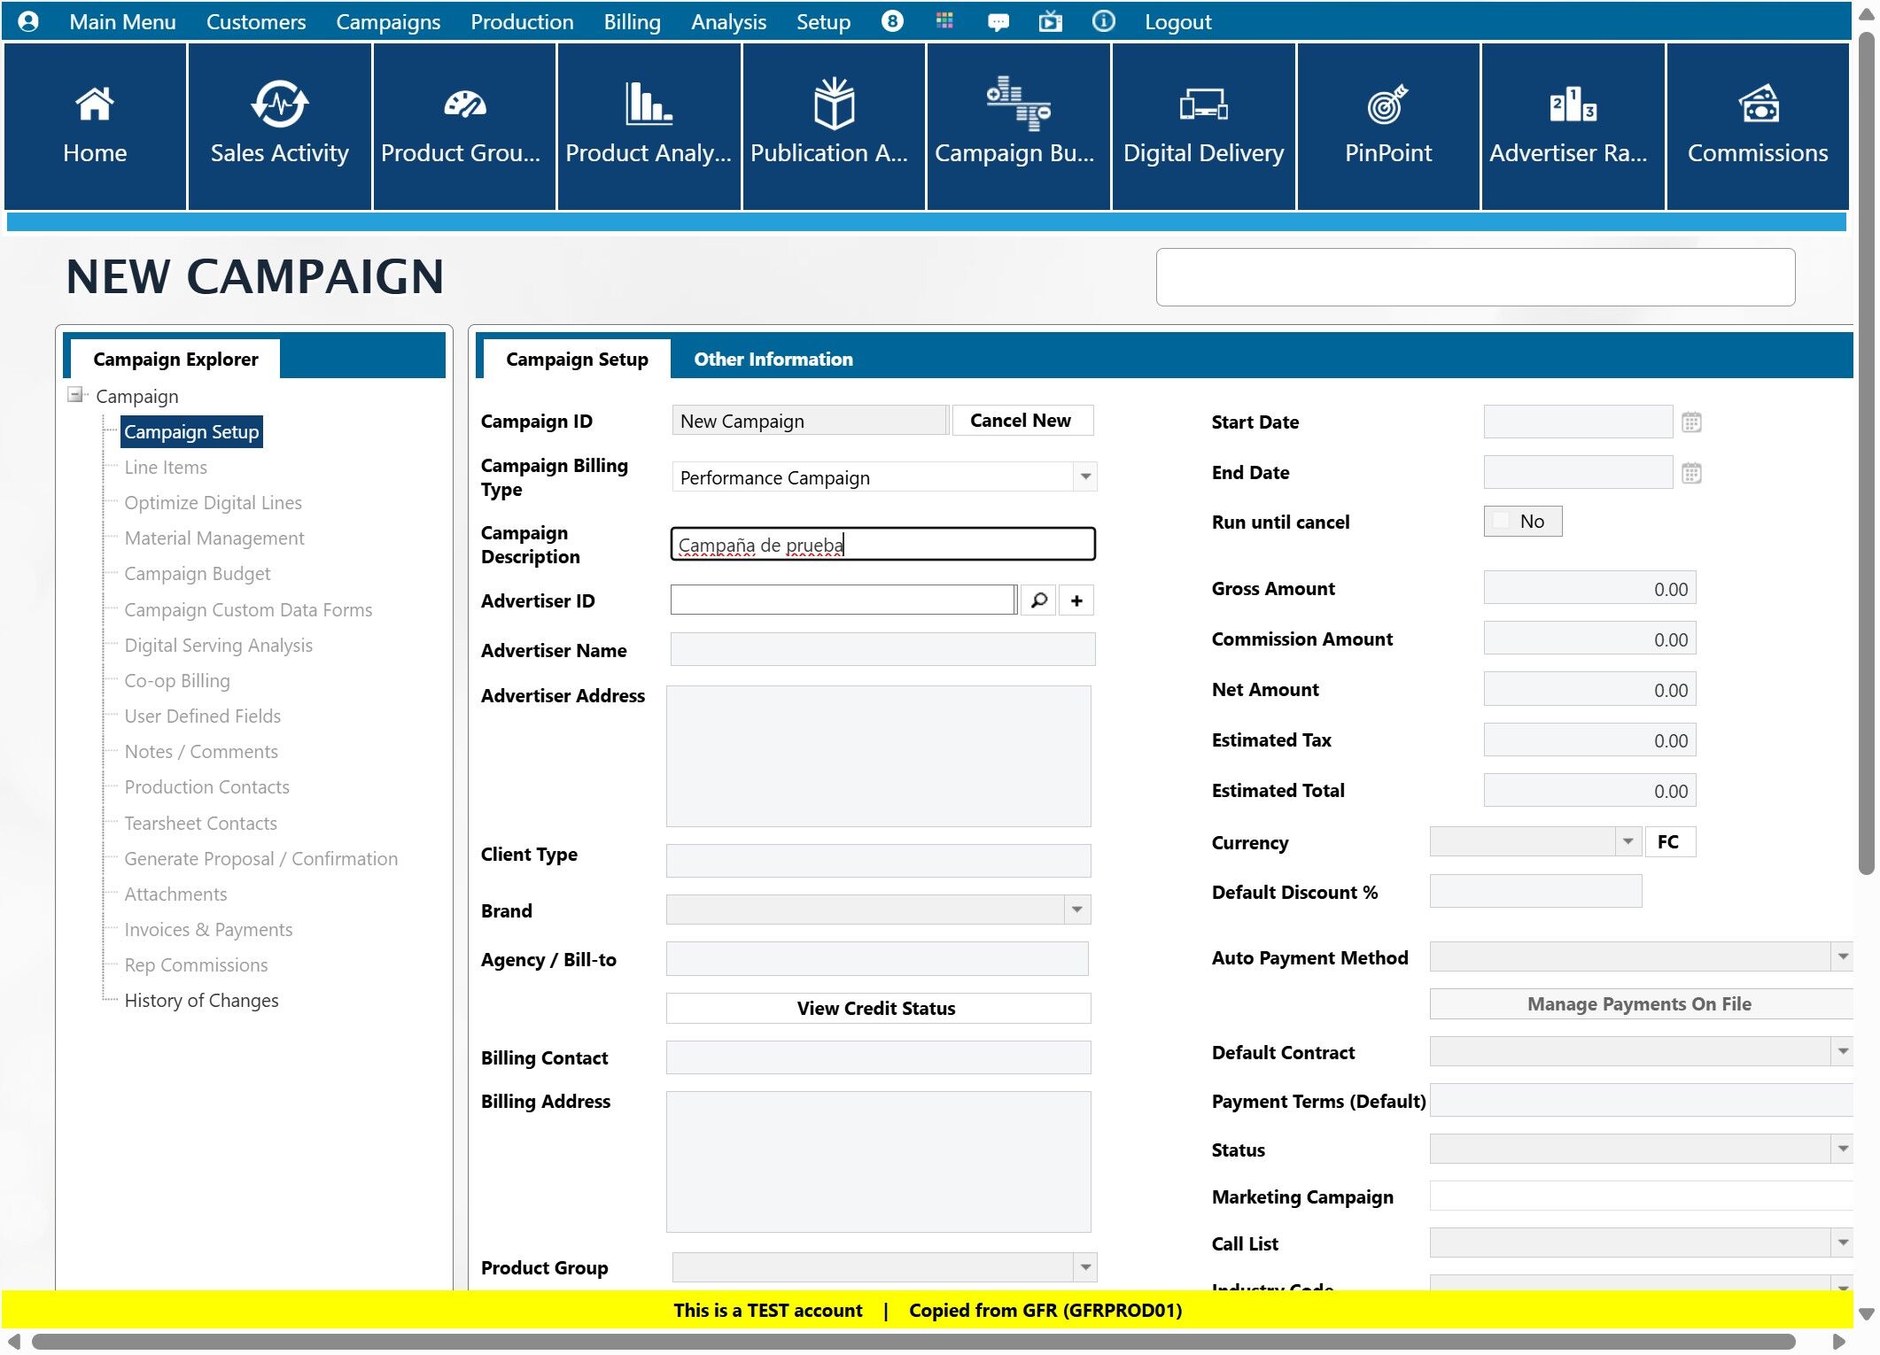Click the Cancel New button

click(1020, 421)
